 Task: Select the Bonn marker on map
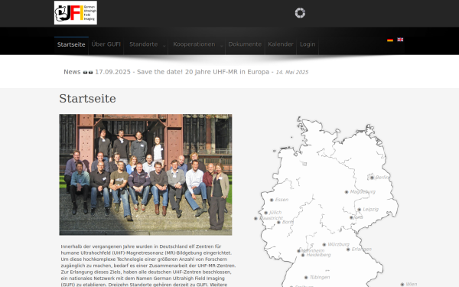278,222
